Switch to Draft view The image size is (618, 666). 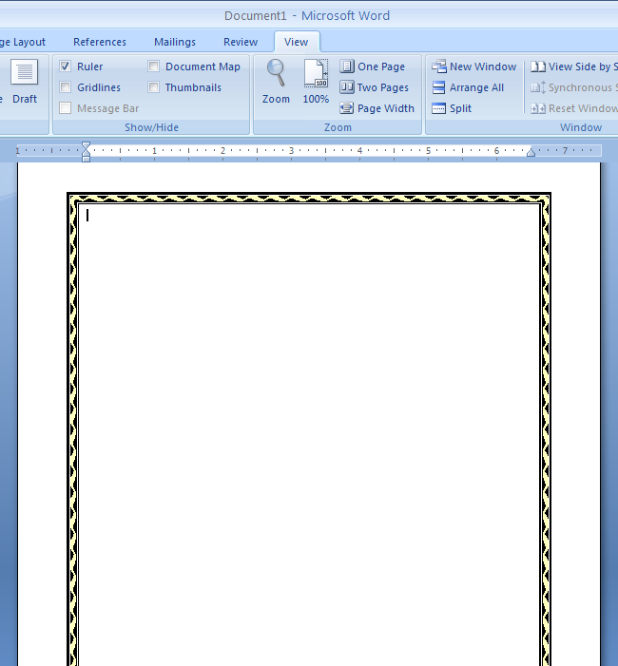25,82
